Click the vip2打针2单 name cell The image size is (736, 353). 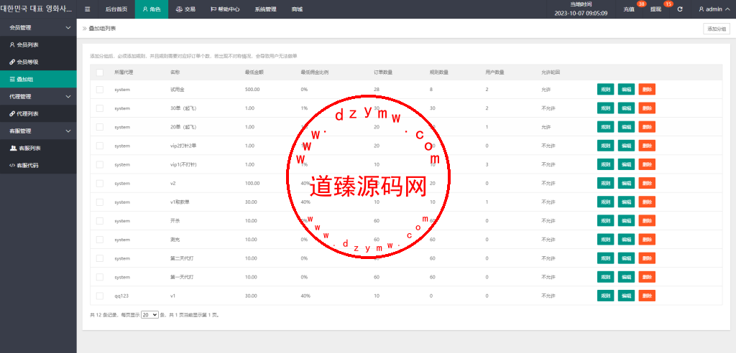(183, 146)
